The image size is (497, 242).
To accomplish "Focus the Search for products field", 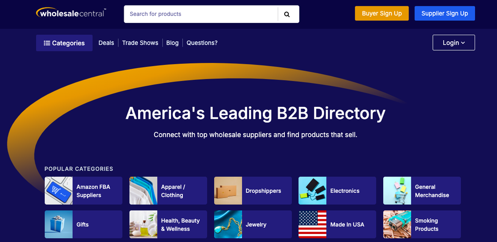I will coord(201,14).
